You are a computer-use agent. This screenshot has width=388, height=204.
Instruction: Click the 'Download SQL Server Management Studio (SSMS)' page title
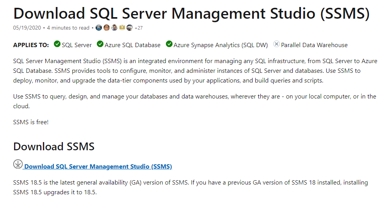click(192, 13)
